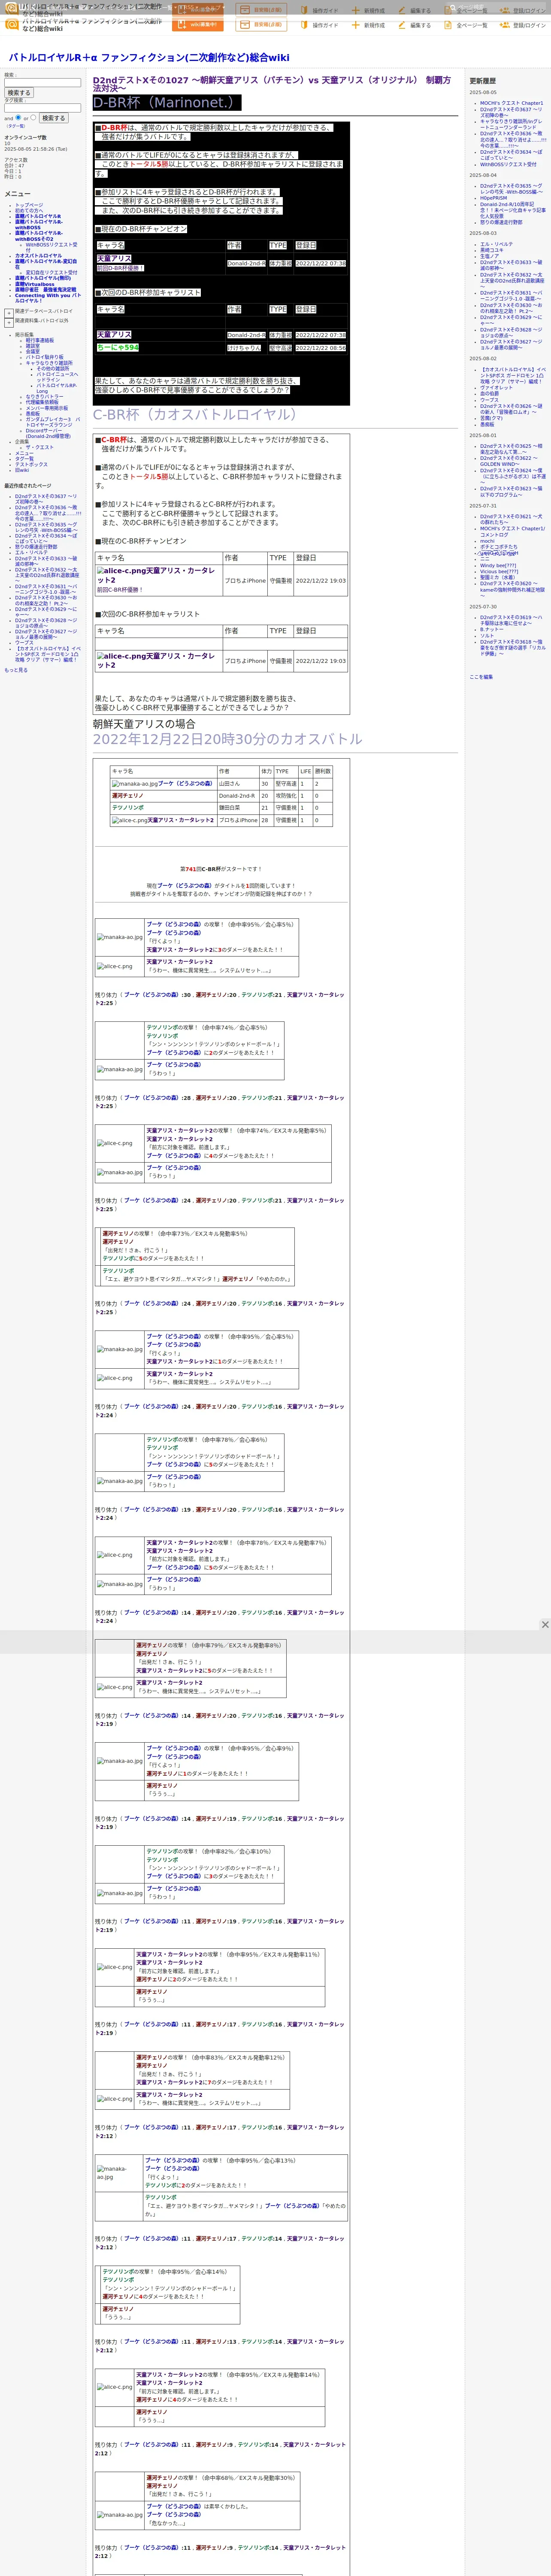Open Vicious bee[???] in update history
This screenshot has width=551, height=2576.
click(499, 571)
